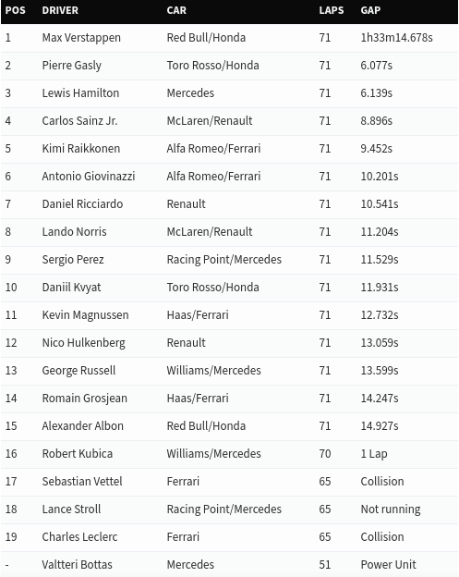Select the winning time 1h33m14.678s
Screen dimensions: 459x577
point(396,38)
